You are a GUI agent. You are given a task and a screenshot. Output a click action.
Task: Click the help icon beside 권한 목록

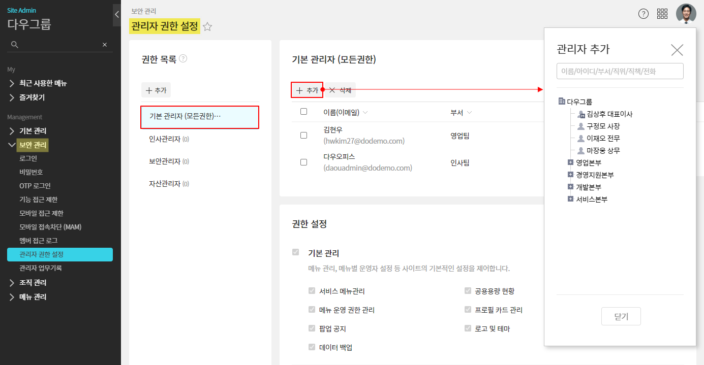click(183, 59)
